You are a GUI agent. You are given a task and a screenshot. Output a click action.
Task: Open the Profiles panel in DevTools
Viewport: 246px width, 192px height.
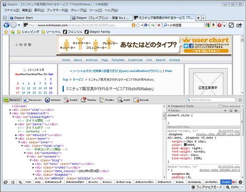click(x=107, y=100)
